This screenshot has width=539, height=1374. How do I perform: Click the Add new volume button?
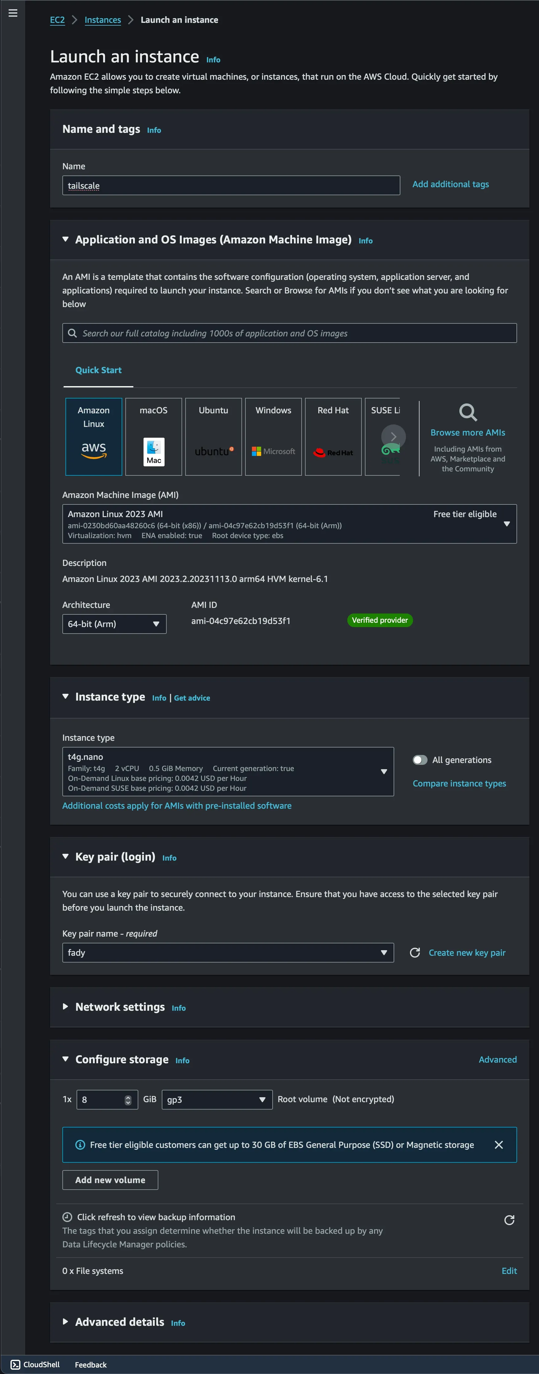tap(110, 1180)
